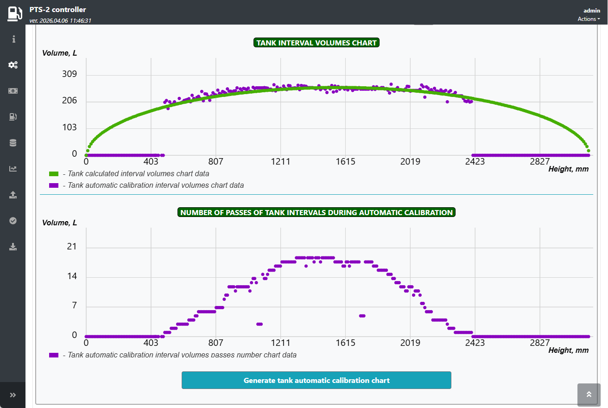This screenshot has height=408, width=608.
Task: Toggle the green calculated interval volumes legend
Action: click(x=54, y=174)
